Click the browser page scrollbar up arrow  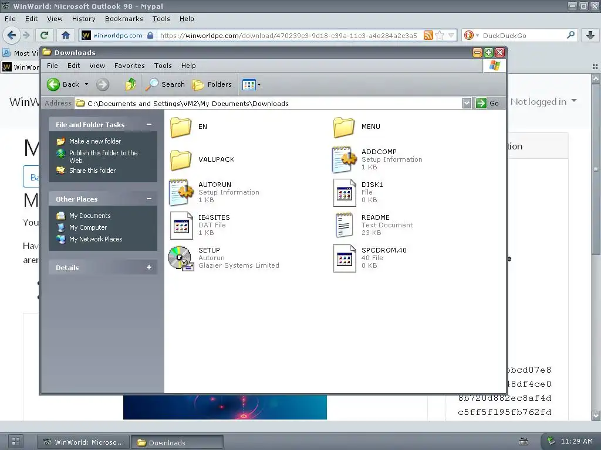click(596, 79)
